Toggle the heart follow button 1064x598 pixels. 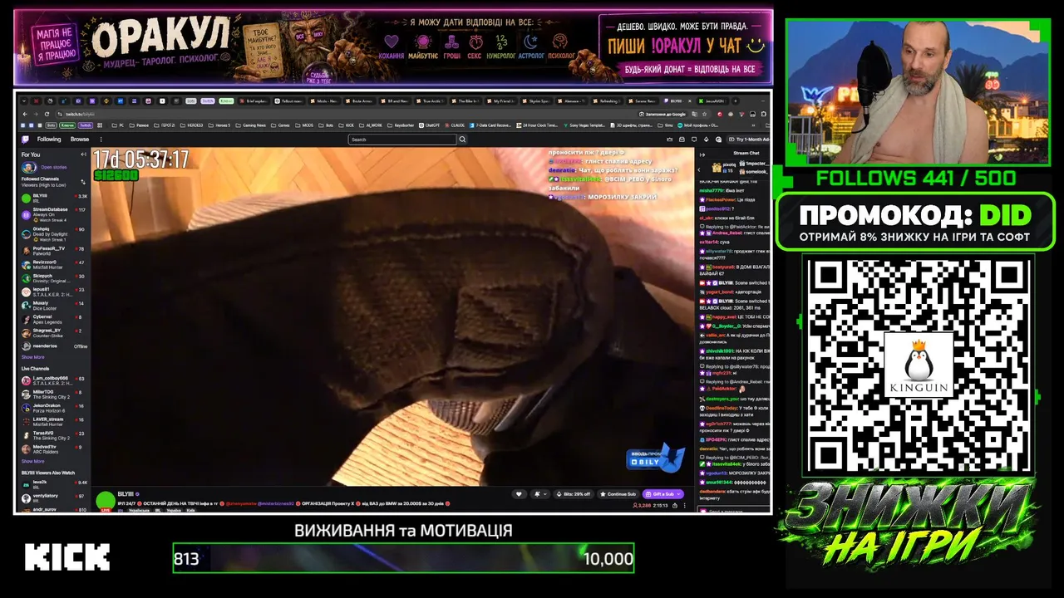click(520, 494)
